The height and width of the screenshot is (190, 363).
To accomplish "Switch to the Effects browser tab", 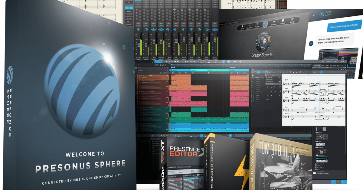I will 323,65.
